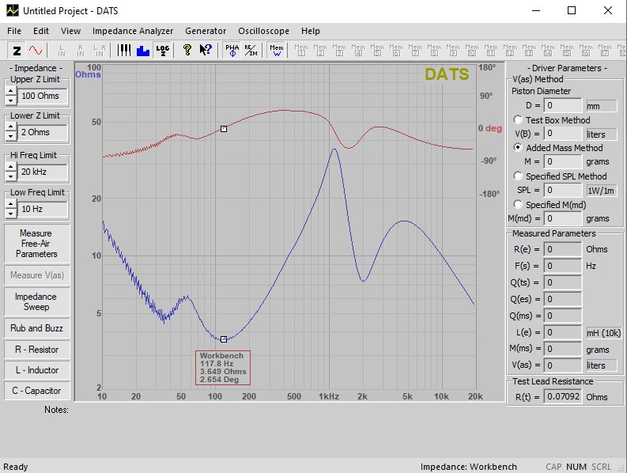Click the piston diameter D input field
The width and height of the screenshot is (627, 473).
(x=563, y=106)
